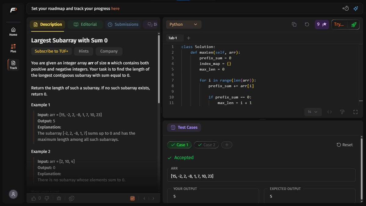Add a new editor tab with plus

(188, 38)
